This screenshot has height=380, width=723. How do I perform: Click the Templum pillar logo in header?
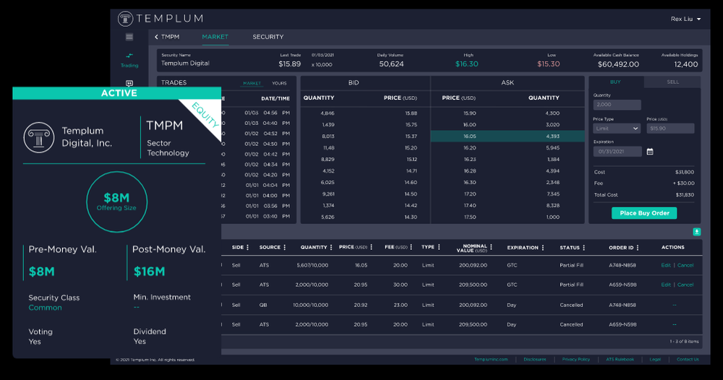pos(125,19)
